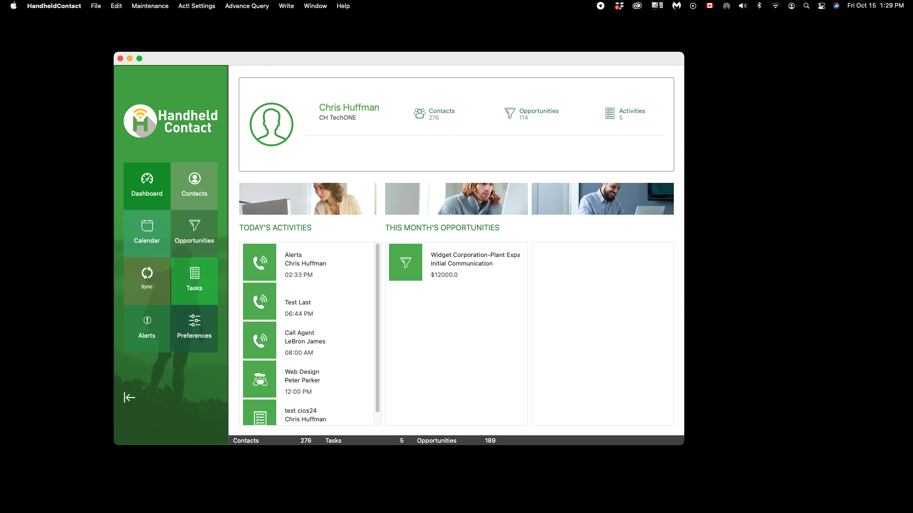Select the Web Design Peter Parker activity
Viewport: 913px width, 513px height.
click(x=308, y=379)
